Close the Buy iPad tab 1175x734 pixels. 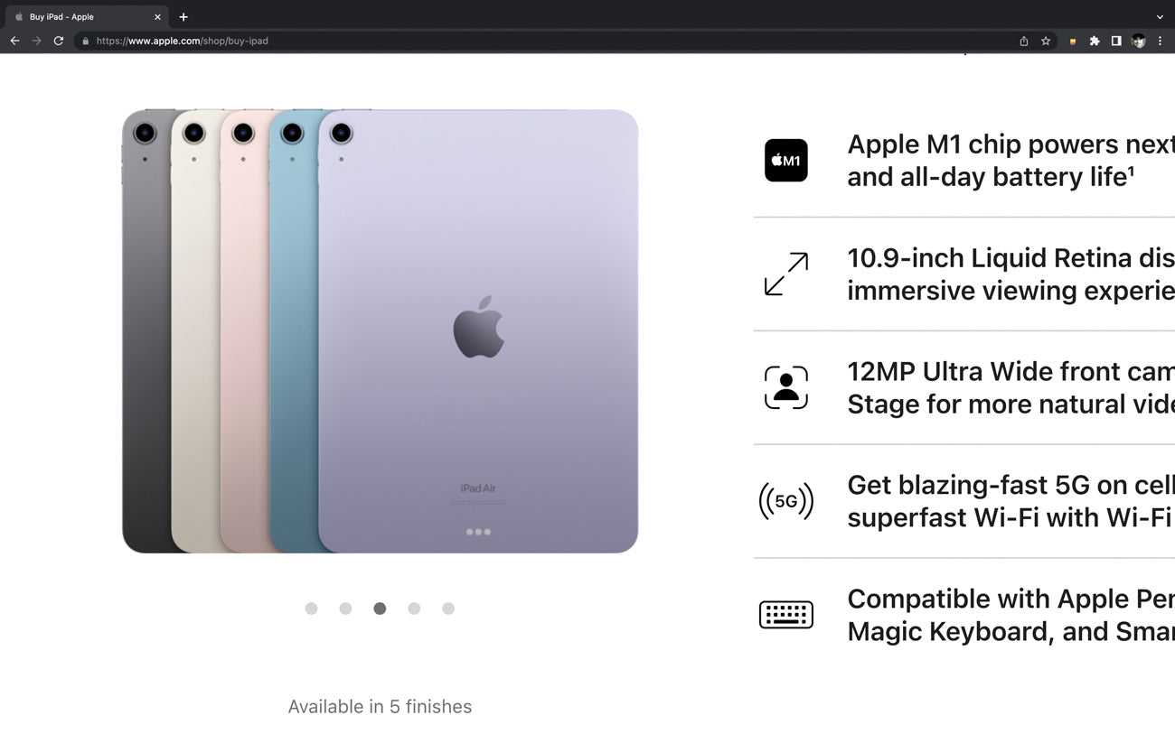[157, 17]
